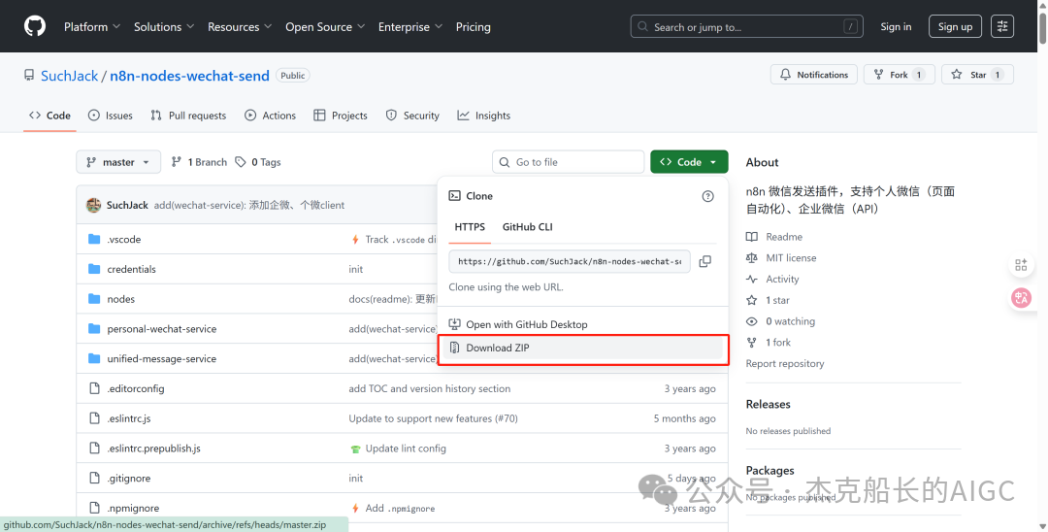Download the repository ZIP

583,348
